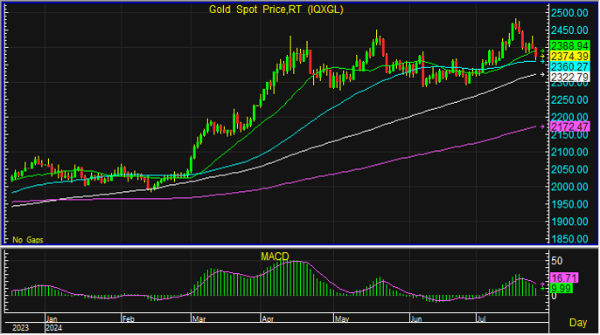Click the 1850.00 price axis label

[x=569, y=239]
